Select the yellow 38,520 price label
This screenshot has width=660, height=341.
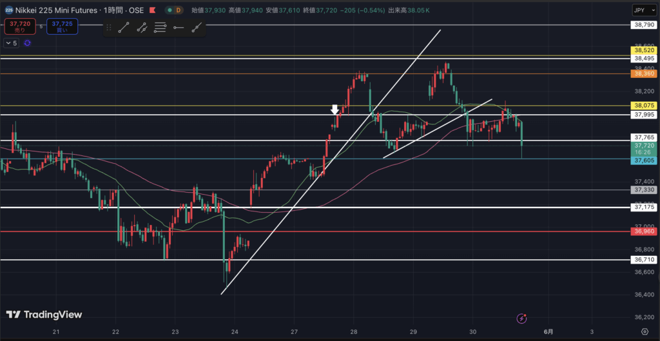coord(643,50)
